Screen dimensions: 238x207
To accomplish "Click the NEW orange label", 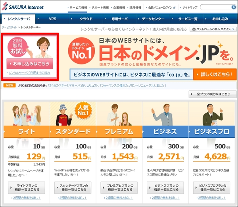I will click(x=10, y=85).
